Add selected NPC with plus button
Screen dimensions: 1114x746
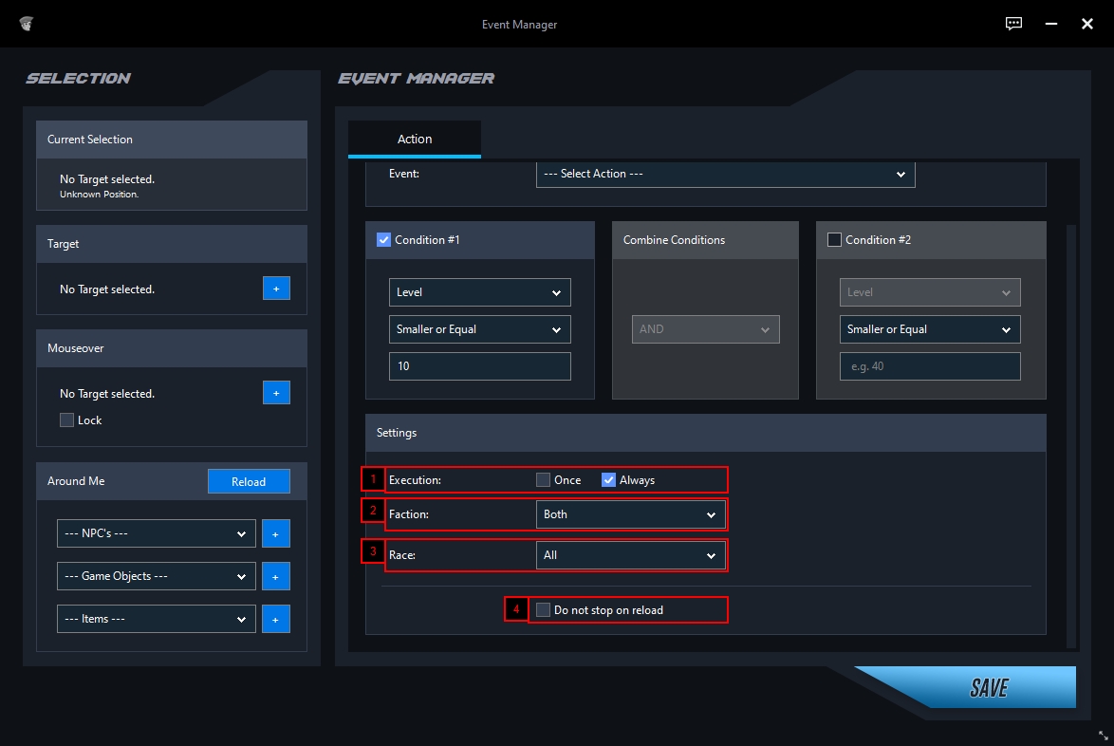pyautogui.click(x=276, y=533)
